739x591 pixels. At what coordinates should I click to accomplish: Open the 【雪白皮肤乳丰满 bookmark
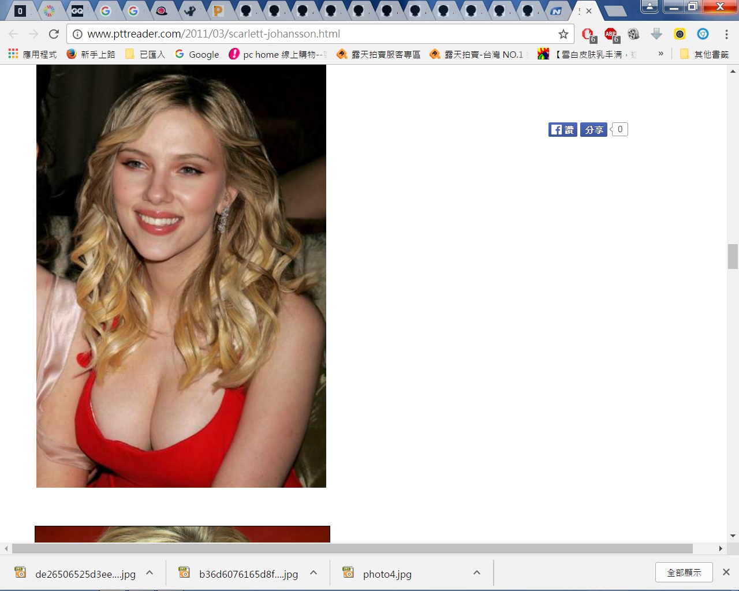[588, 54]
